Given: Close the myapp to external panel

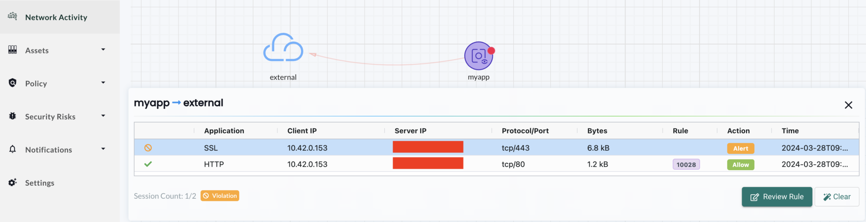Looking at the screenshot, I should (848, 105).
